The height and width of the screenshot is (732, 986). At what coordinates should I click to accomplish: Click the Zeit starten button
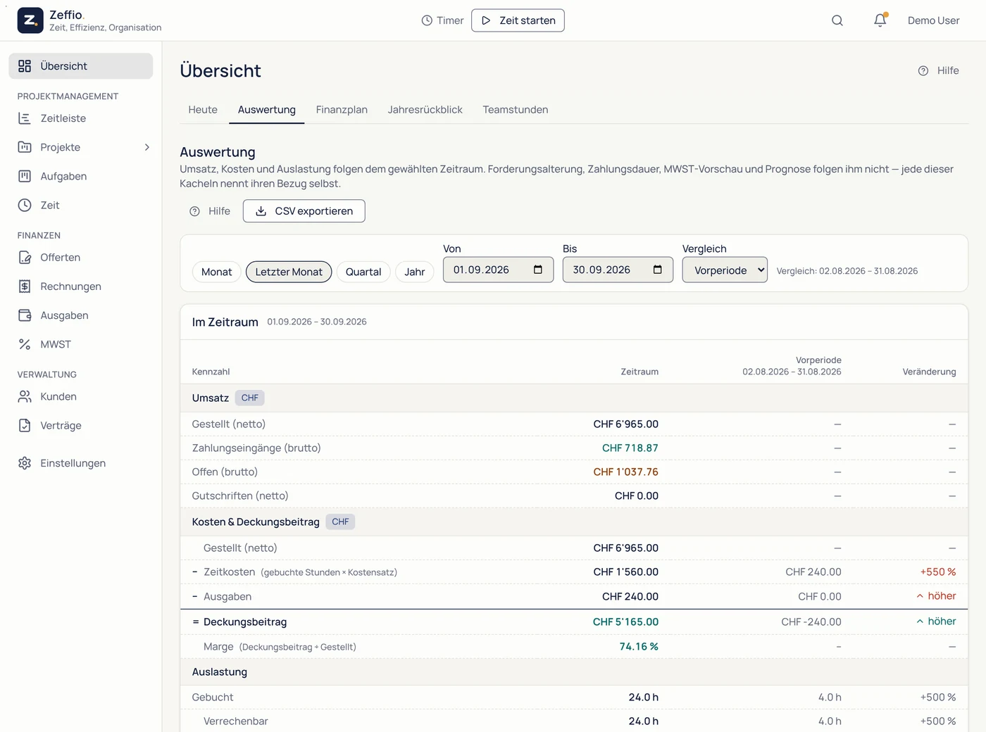coord(518,20)
